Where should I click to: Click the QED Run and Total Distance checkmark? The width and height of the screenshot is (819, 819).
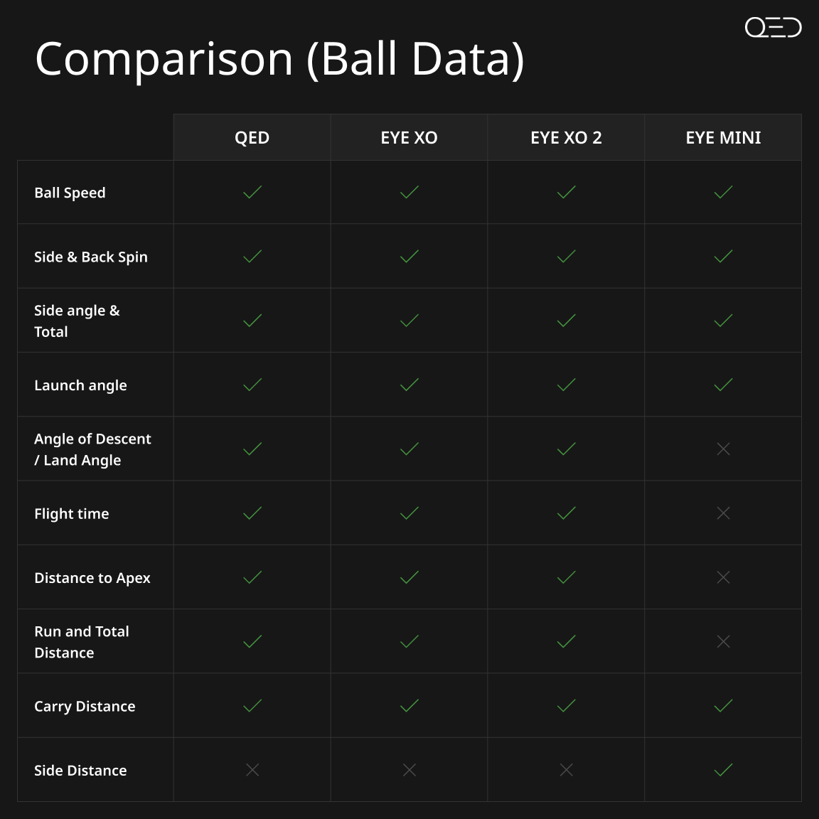[252, 641]
